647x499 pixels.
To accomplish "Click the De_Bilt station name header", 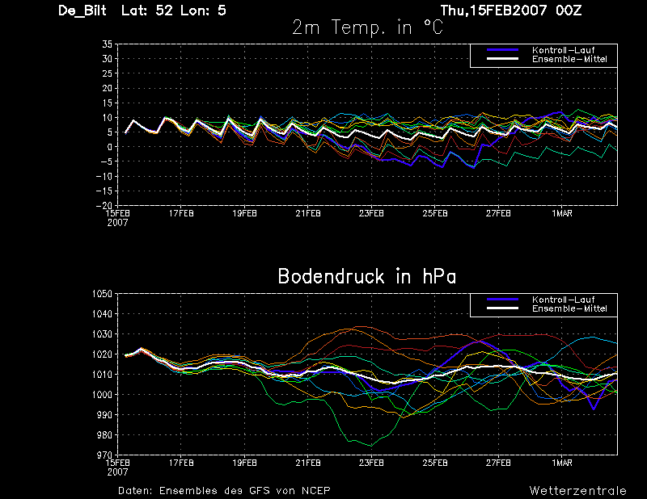I will point(82,10).
